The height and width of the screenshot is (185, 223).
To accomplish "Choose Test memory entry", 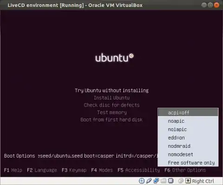I will [x=111, y=112].
